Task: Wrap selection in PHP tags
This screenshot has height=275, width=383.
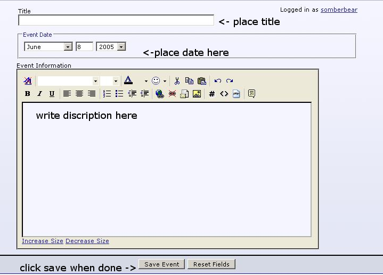Action: click(237, 94)
